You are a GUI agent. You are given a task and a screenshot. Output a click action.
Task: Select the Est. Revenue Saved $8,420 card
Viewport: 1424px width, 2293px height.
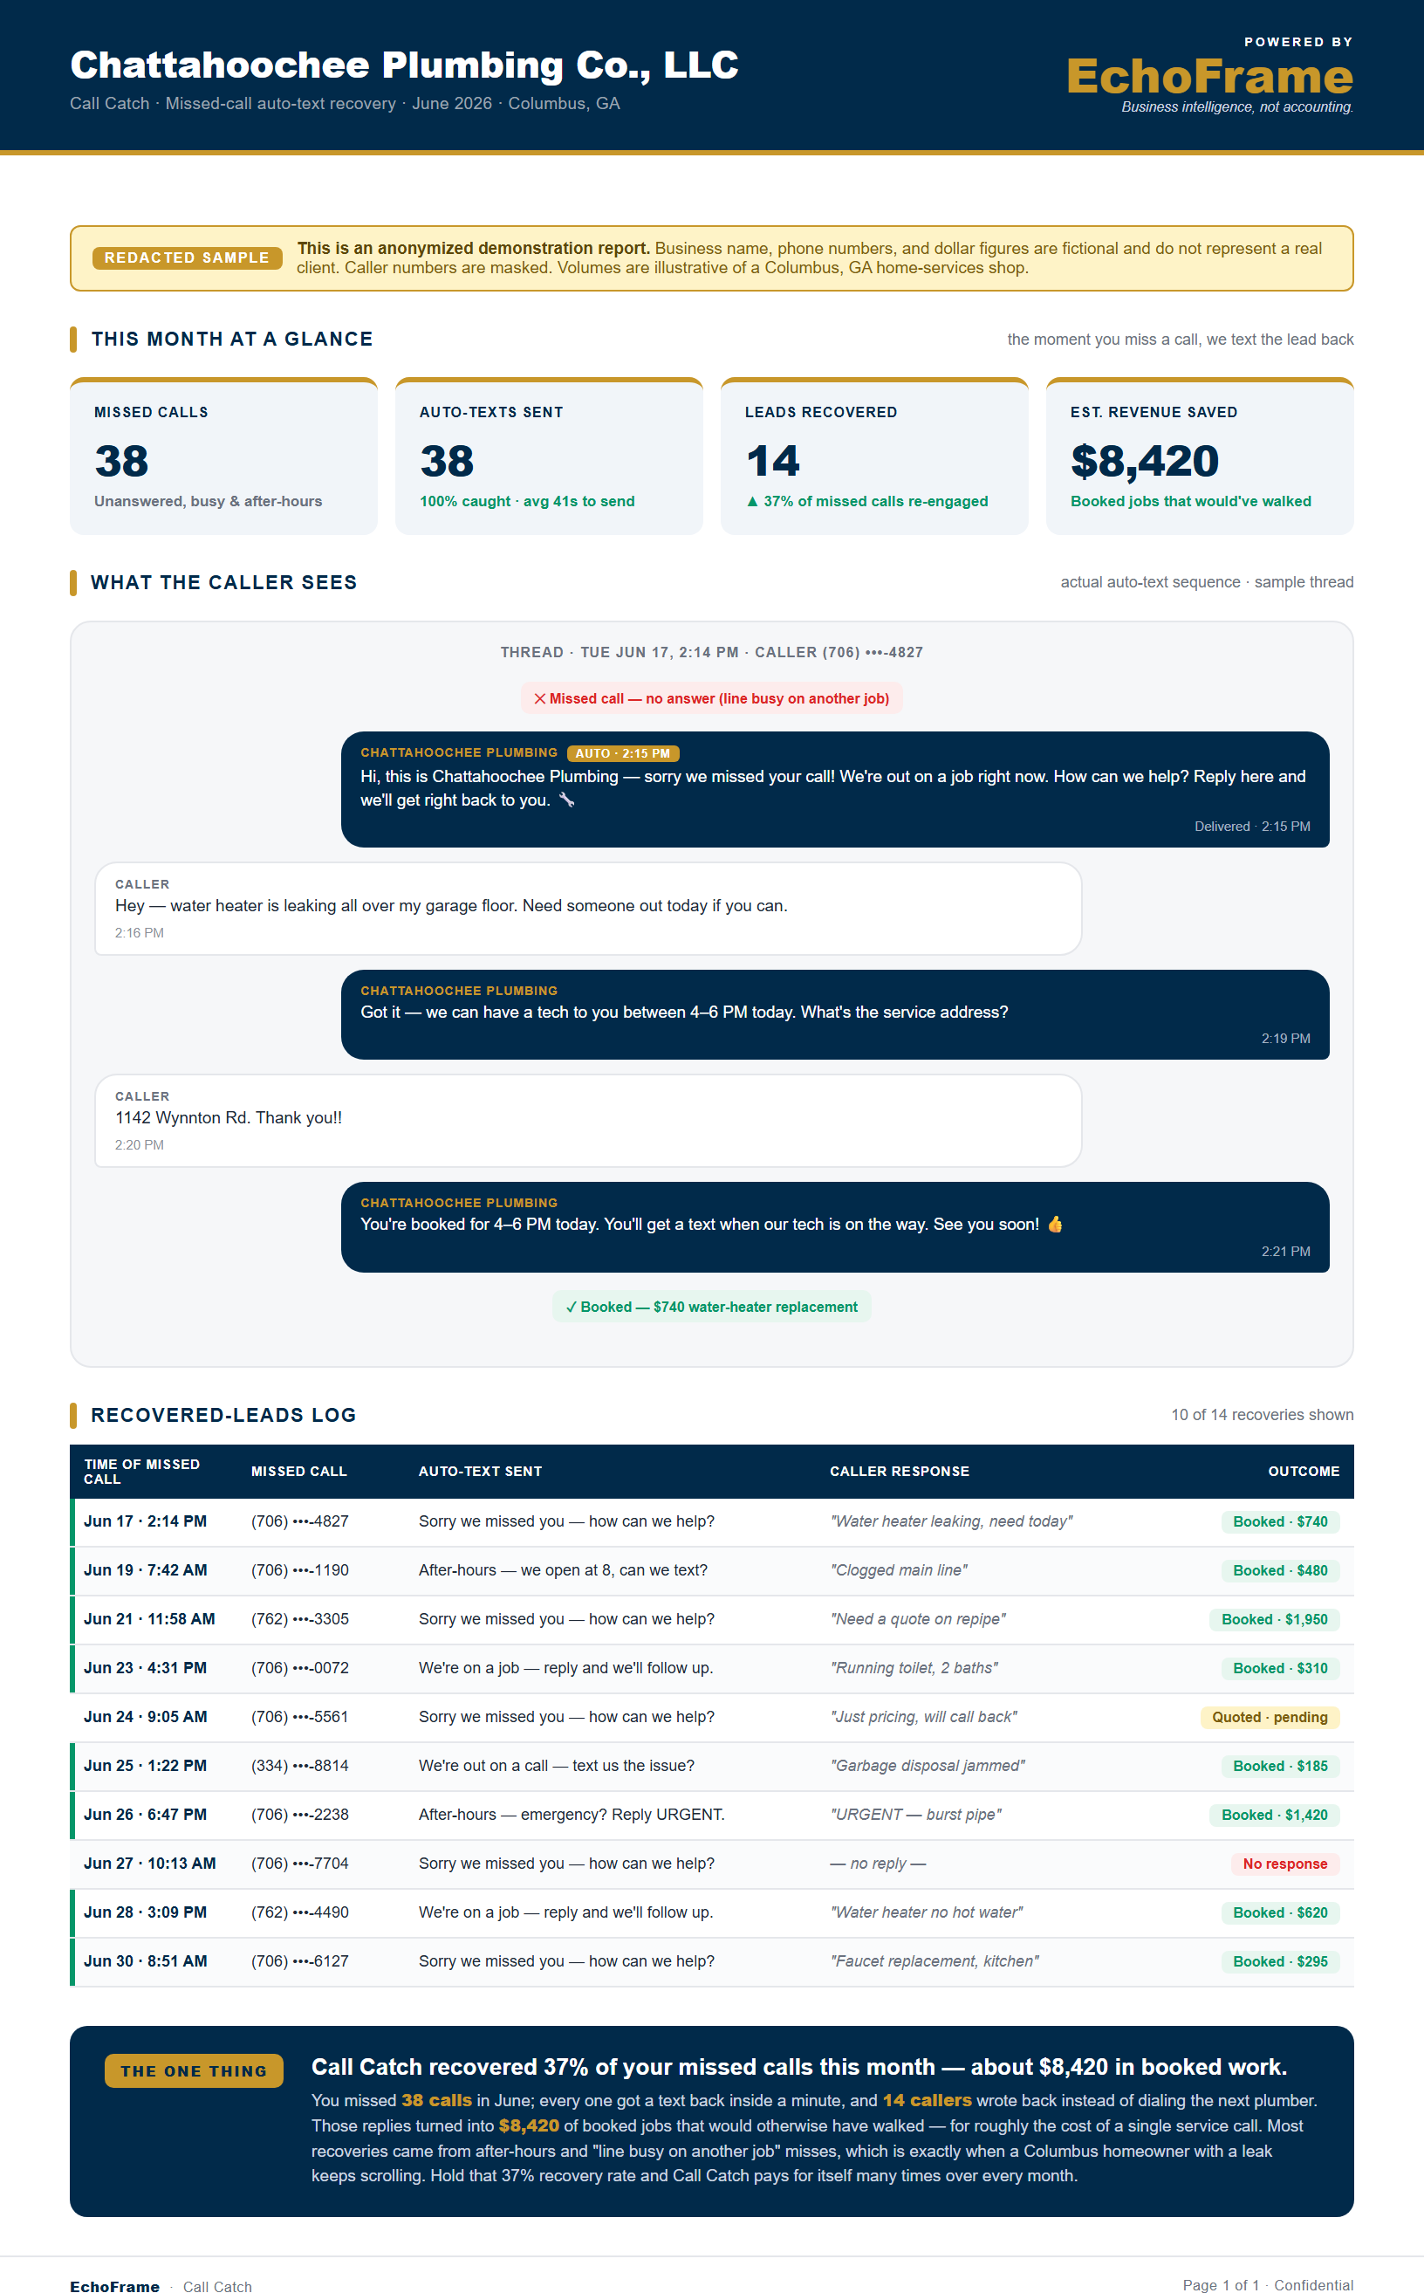tap(1200, 457)
